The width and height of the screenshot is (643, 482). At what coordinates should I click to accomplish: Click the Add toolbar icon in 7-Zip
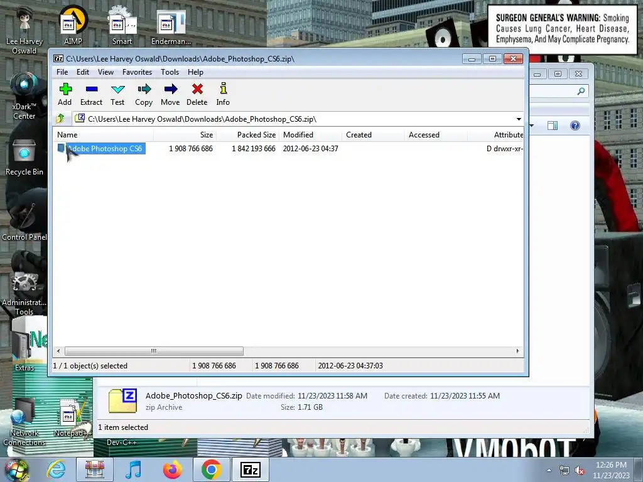click(x=65, y=94)
